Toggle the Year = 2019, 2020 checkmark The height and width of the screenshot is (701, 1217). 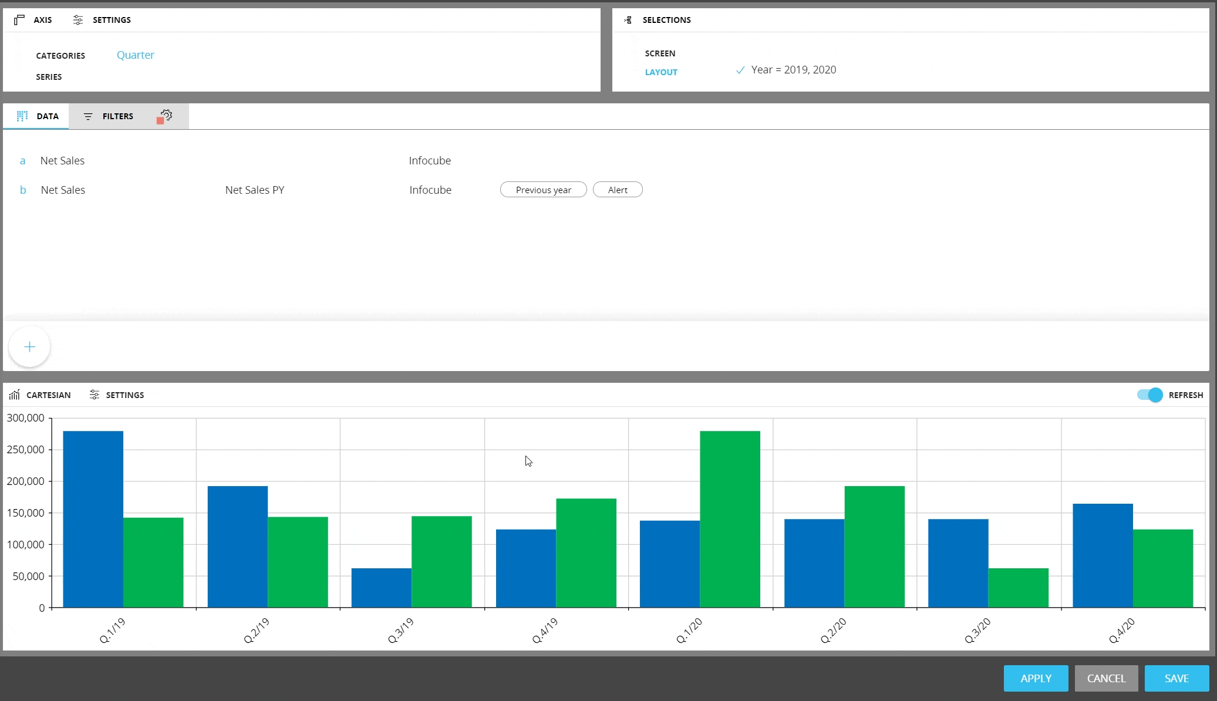tap(740, 70)
